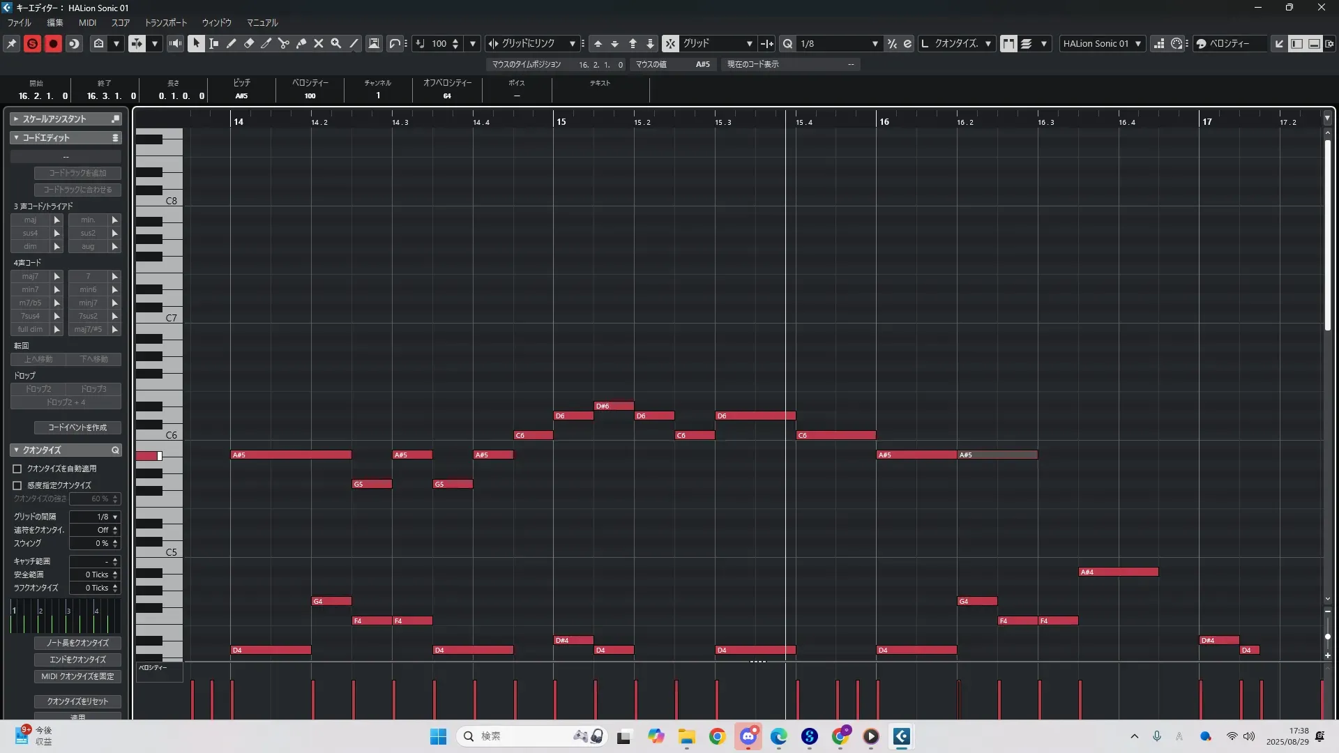
Task: Select the Erase tool
Action: pos(249,43)
